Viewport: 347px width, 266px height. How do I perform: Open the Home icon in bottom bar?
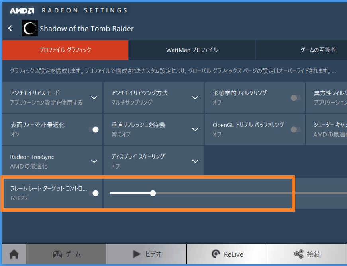(14, 254)
